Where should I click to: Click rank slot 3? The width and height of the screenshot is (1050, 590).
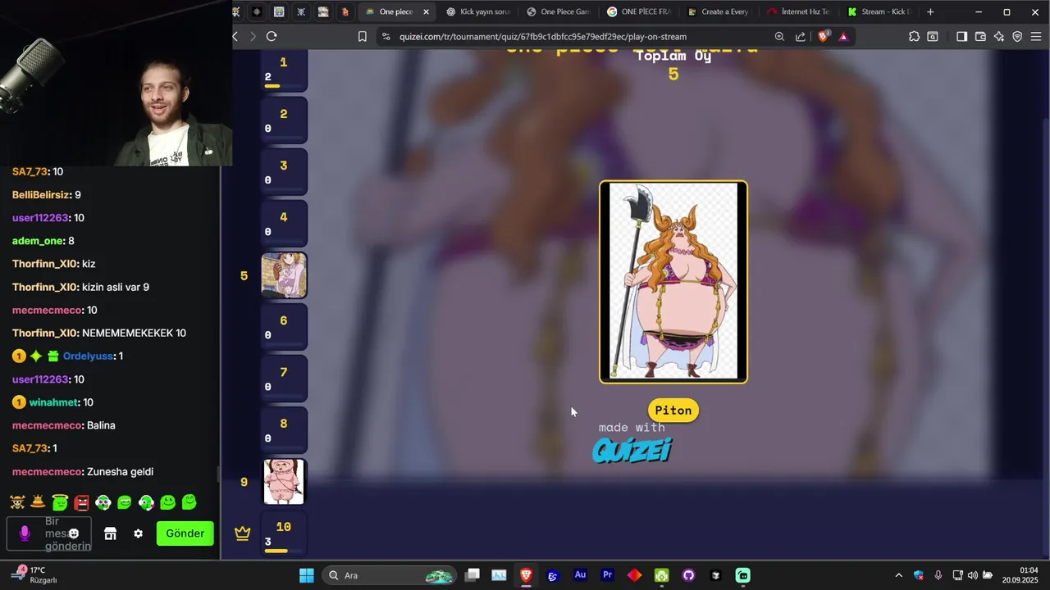coord(284,172)
